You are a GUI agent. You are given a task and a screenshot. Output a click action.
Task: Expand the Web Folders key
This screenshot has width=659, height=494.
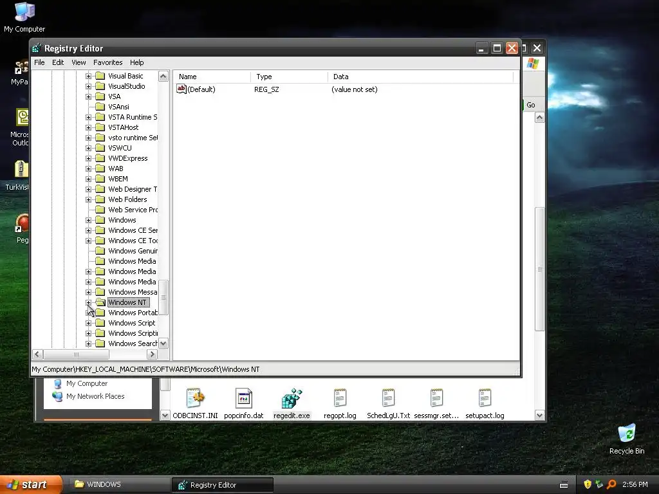click(88, 199)
